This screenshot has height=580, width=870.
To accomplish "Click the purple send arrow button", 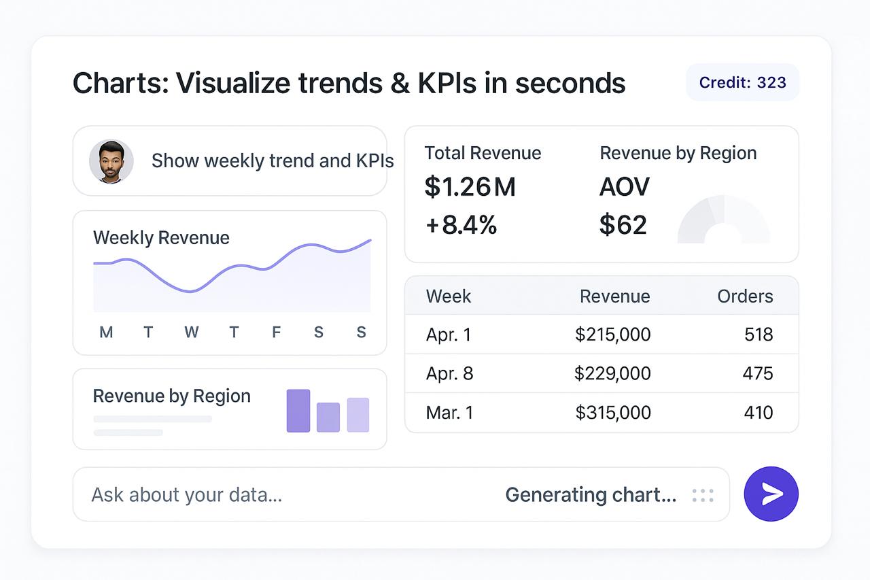I will coord(771,494).
